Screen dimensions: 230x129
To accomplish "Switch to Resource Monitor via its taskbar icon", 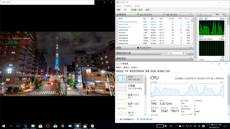I will [92, 126].
